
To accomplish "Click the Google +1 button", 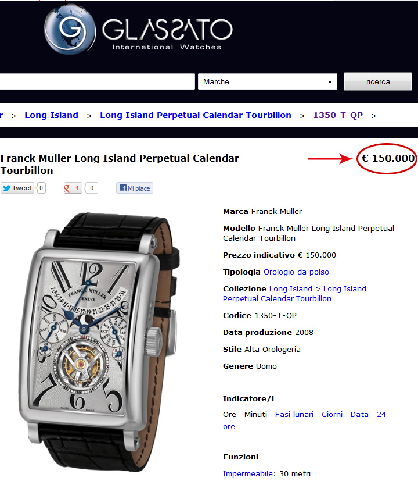I will point(73,188).
